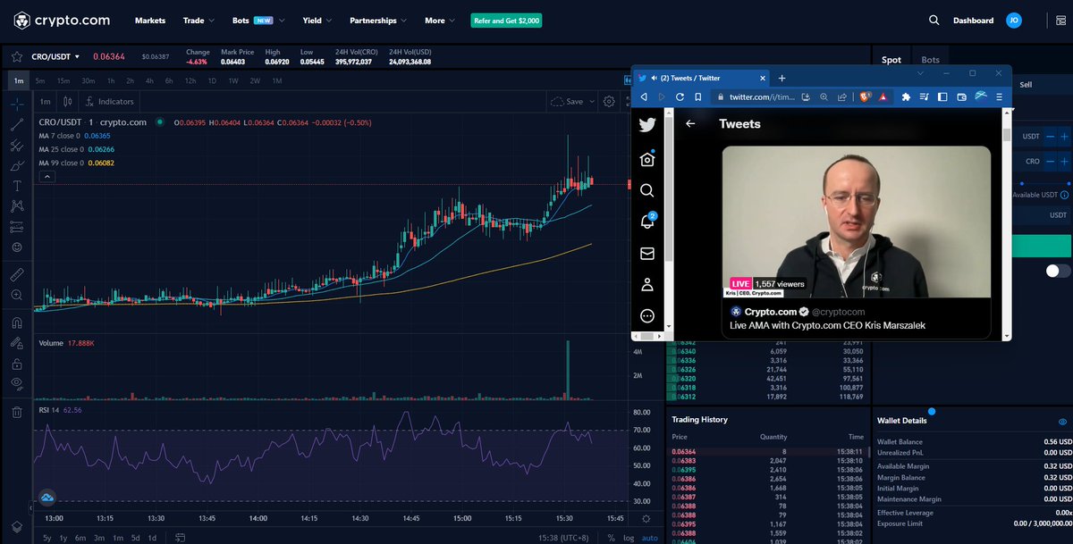Toggle lock all drawing tools

pos(16,364)
